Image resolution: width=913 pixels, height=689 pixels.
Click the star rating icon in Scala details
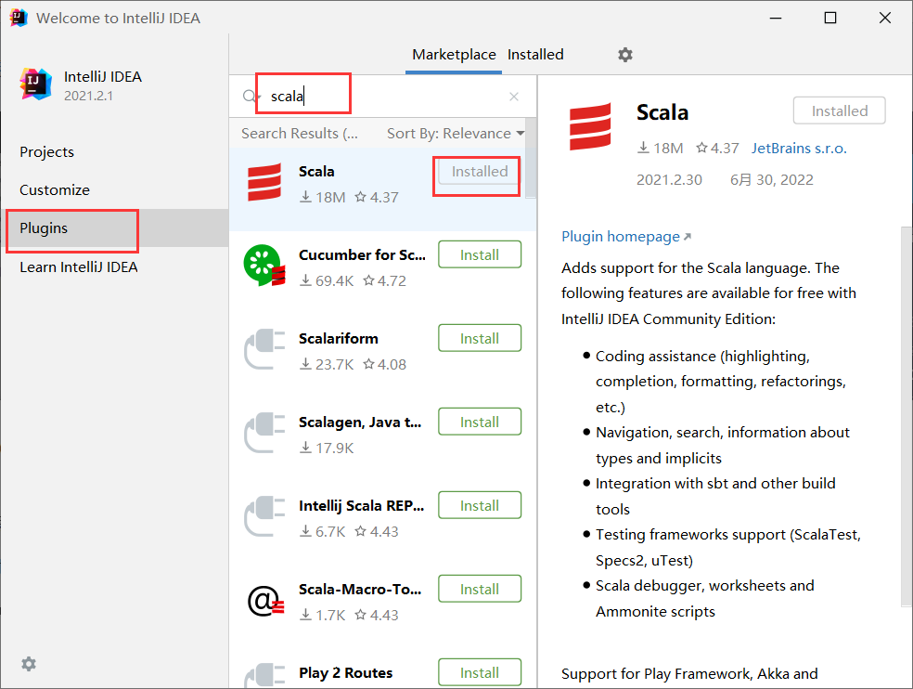click(x=701, y=148)
